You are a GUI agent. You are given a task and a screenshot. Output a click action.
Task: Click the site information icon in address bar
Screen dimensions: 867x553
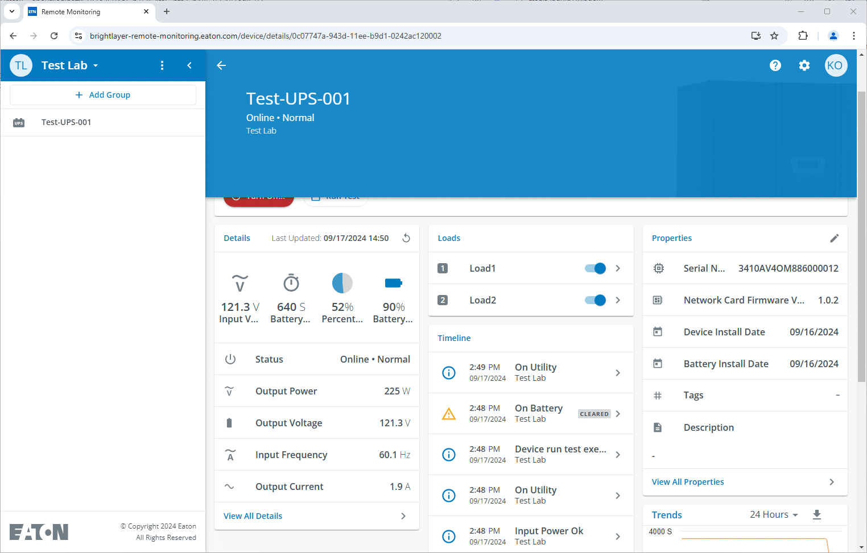coord(79,36)
